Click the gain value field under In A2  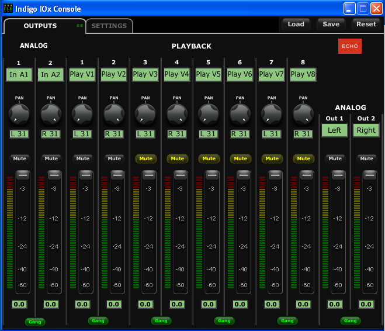[51, 304]
